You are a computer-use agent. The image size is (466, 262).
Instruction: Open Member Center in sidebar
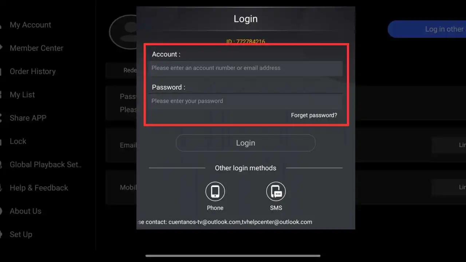36,48
